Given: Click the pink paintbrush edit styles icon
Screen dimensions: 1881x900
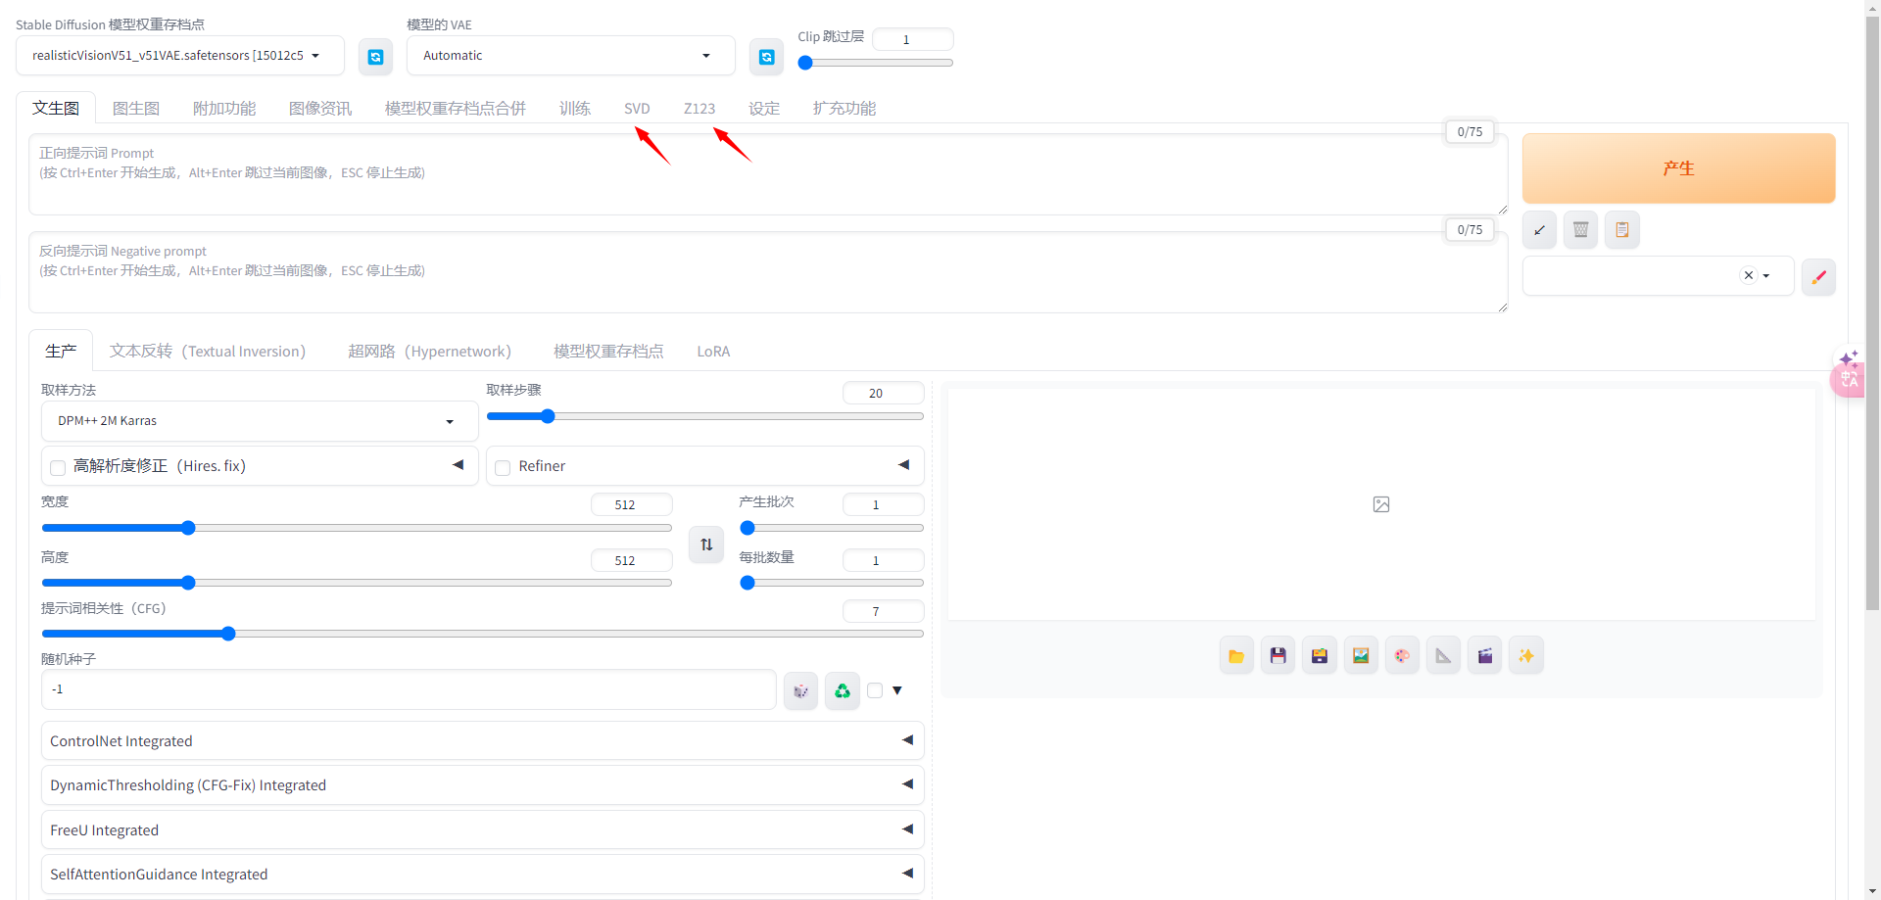Looking at the screenshot, I should [1818, 277].
